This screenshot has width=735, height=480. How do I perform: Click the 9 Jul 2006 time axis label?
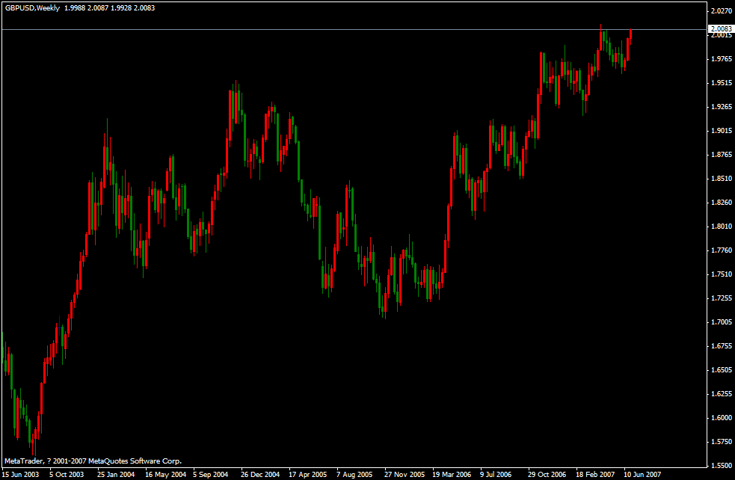coord(496,474)
